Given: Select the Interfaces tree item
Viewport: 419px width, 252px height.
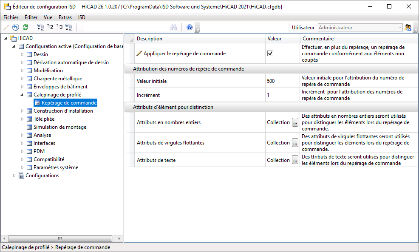Looking at the screenshot, I should click(44, 143).
